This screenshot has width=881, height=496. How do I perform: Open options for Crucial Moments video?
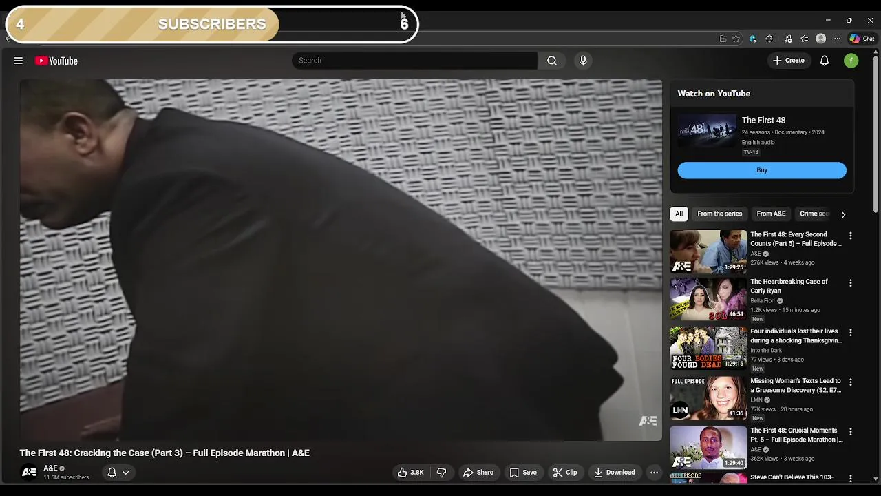point(850,432)
